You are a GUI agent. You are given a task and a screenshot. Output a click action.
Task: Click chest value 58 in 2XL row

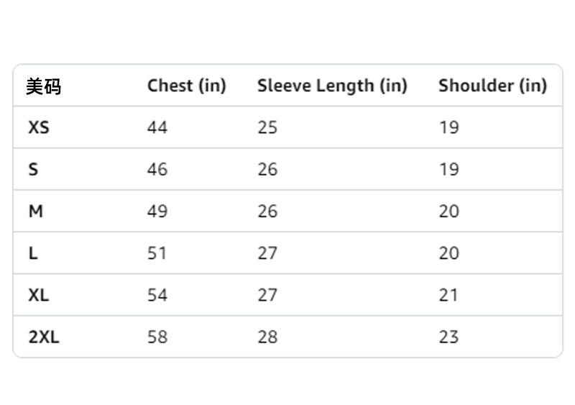pos(157,337)
